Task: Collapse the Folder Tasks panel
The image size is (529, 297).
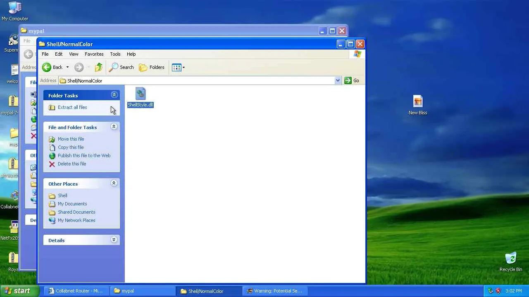Action: coord(114,95)
